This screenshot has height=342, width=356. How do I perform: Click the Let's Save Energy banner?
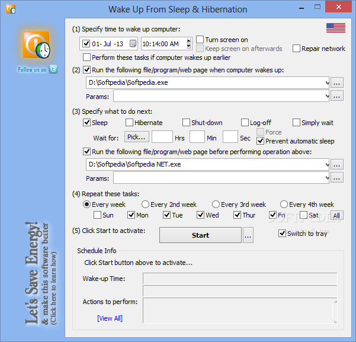41,273
